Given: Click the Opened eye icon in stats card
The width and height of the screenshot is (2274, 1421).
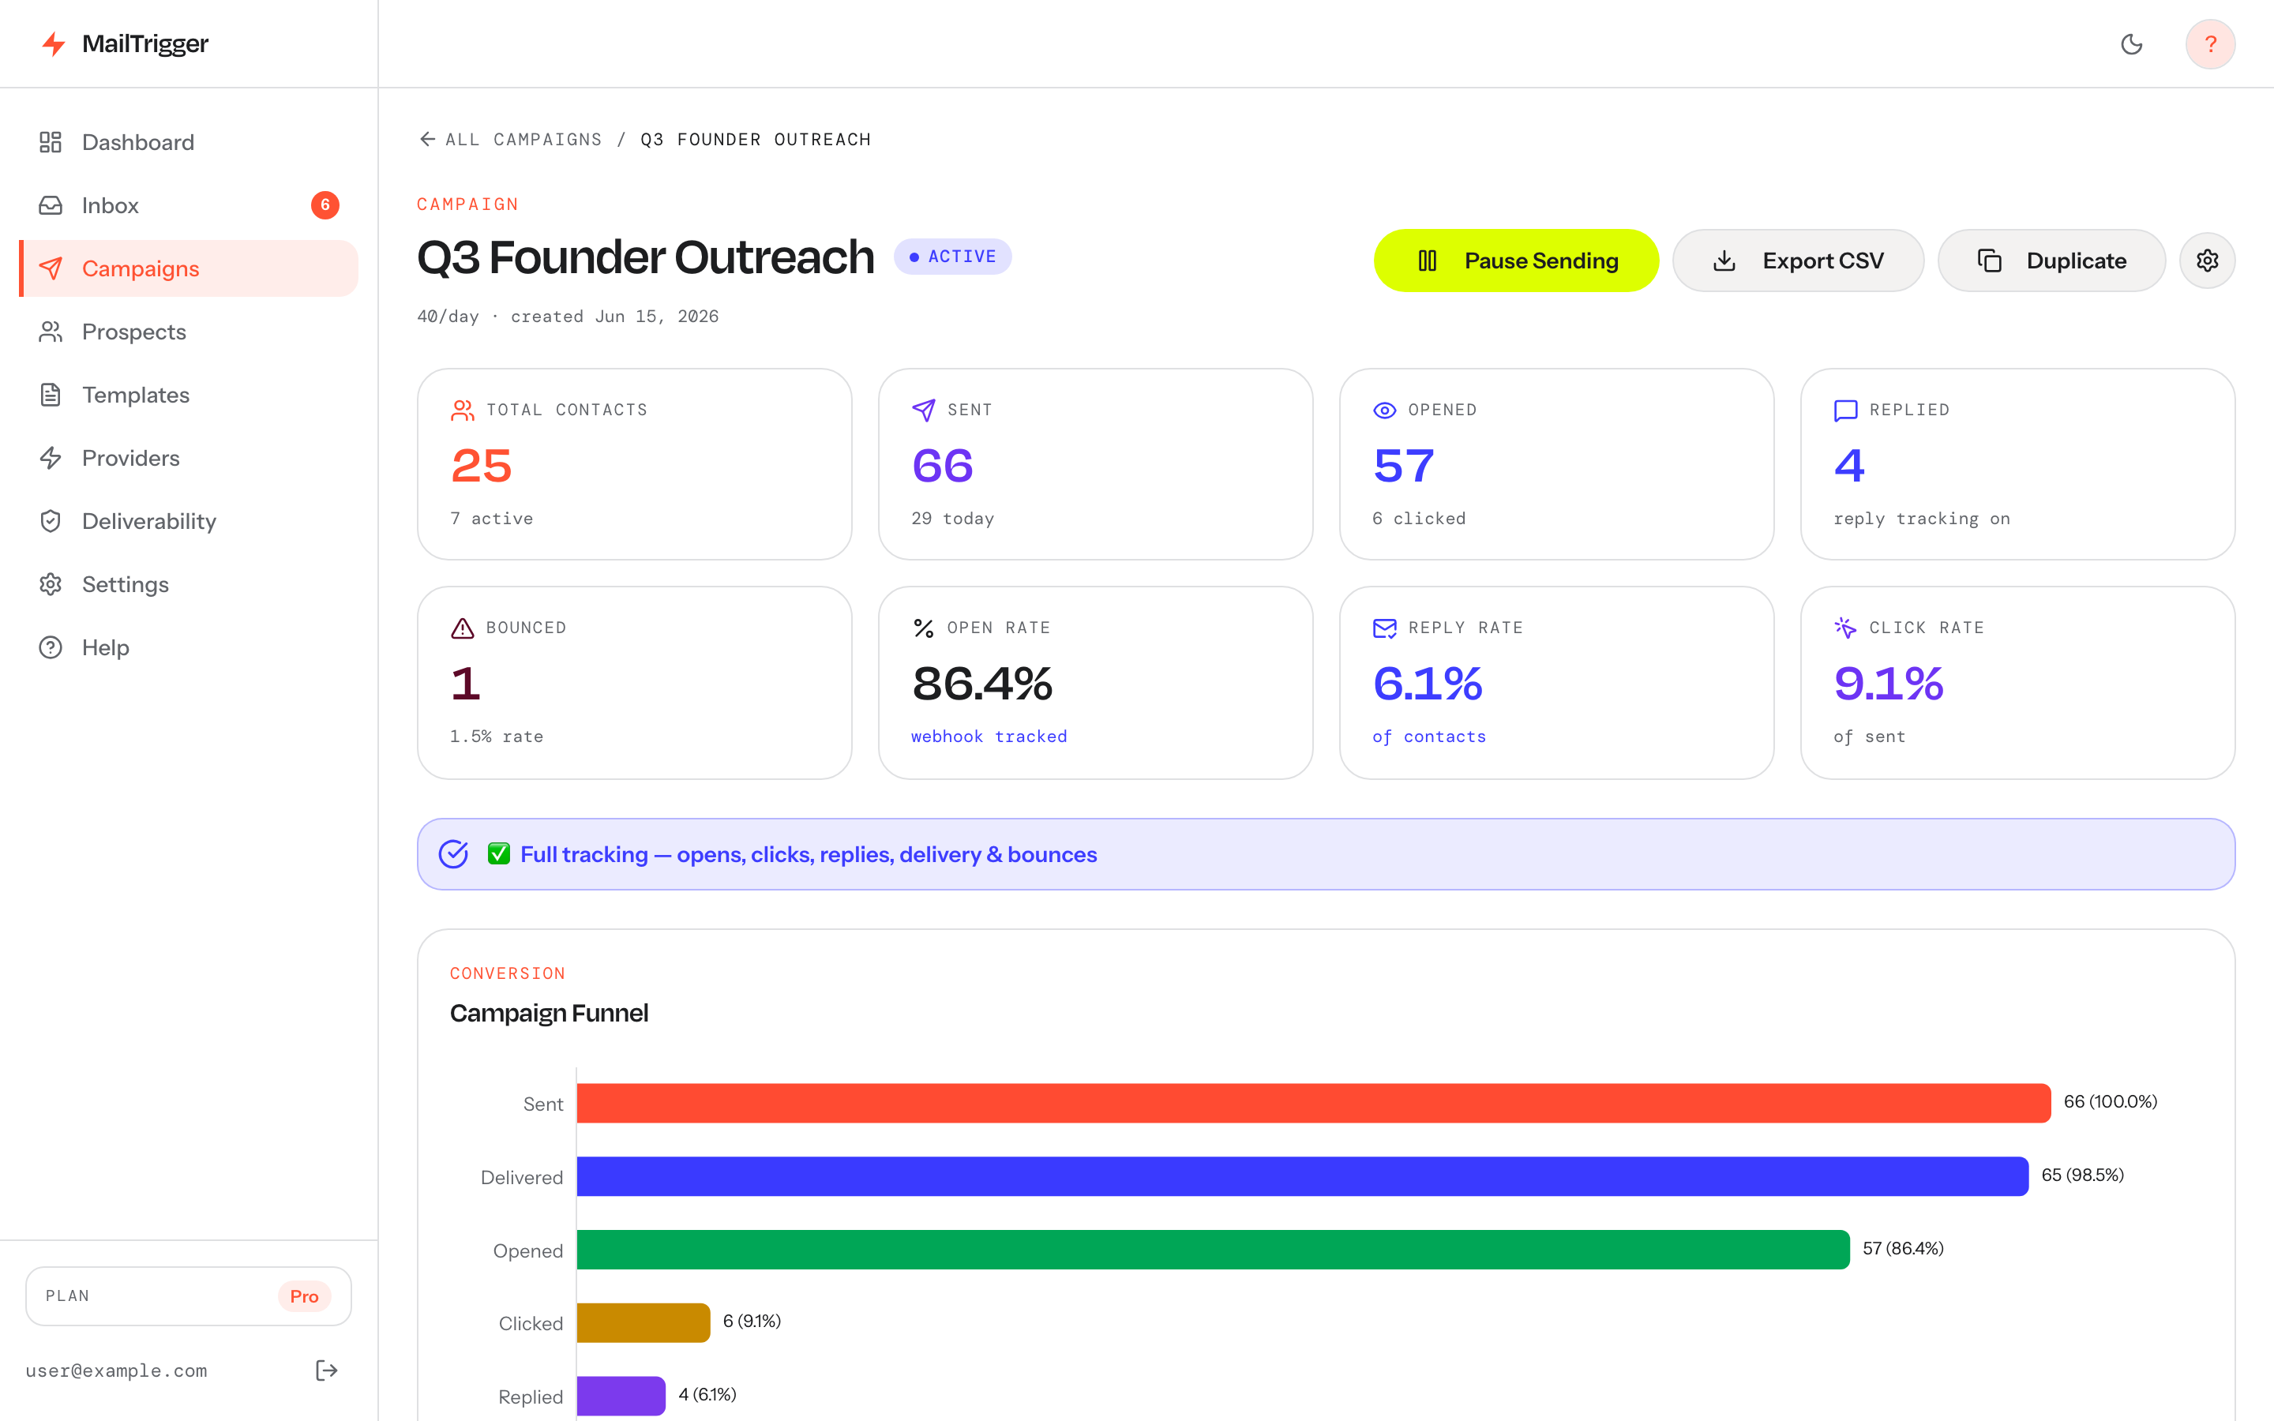Looking at the screenshot, I should pyautogui.click(x=1384, y=410).
